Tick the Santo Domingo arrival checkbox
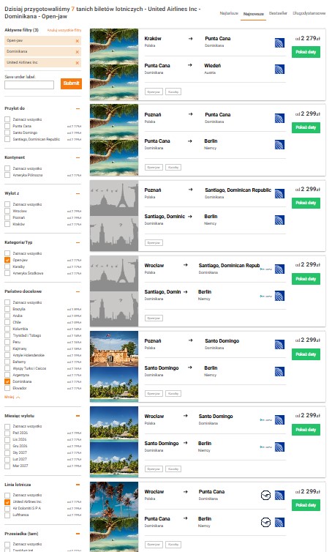Image resolution: width=332 pixels, height=552 pixels. (x=7, y=133)
